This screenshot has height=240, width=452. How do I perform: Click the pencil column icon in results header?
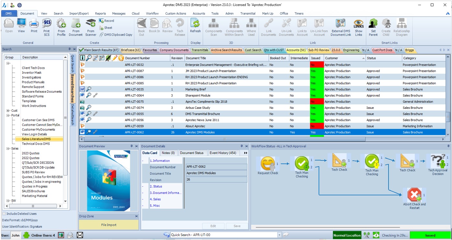[115, 58]
